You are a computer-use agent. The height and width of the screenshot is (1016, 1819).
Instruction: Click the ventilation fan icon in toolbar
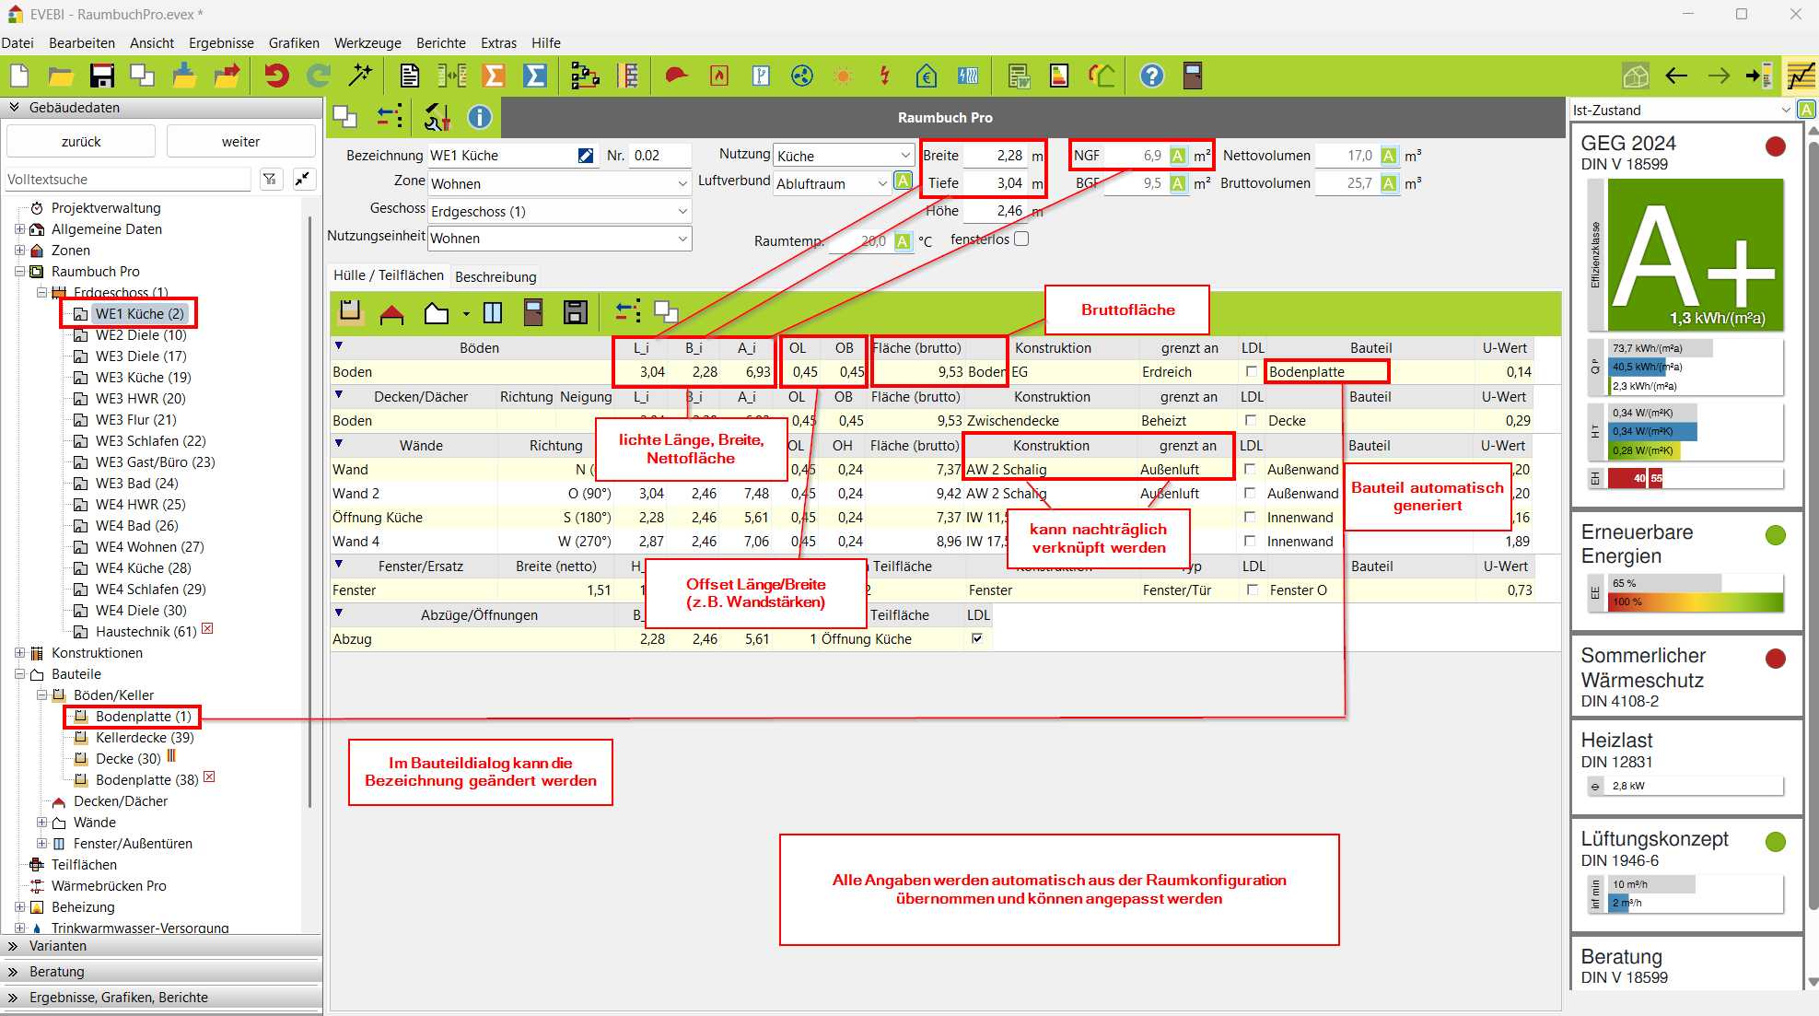[802, 76]
